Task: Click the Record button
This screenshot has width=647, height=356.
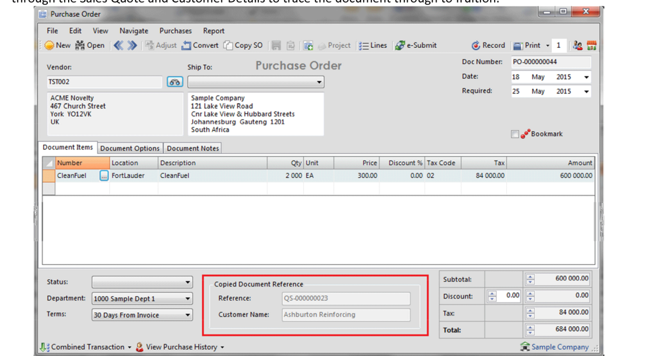Action: tap(488, 45)
